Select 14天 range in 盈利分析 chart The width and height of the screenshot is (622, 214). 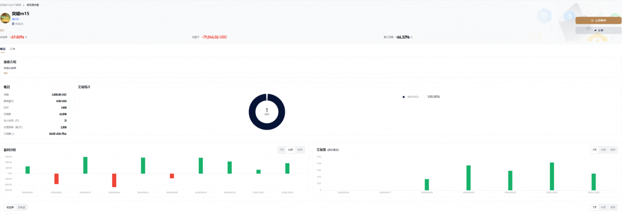(291, 150)
